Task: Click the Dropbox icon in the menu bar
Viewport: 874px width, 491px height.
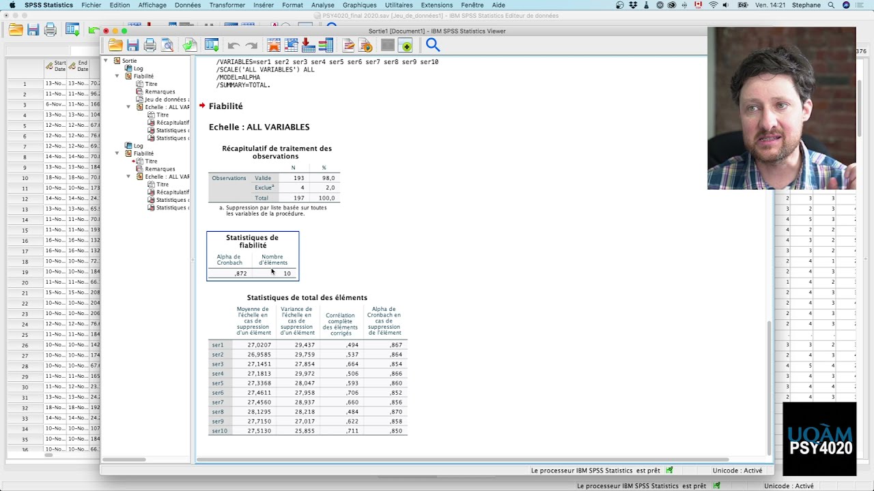Action: pos(634,5)
